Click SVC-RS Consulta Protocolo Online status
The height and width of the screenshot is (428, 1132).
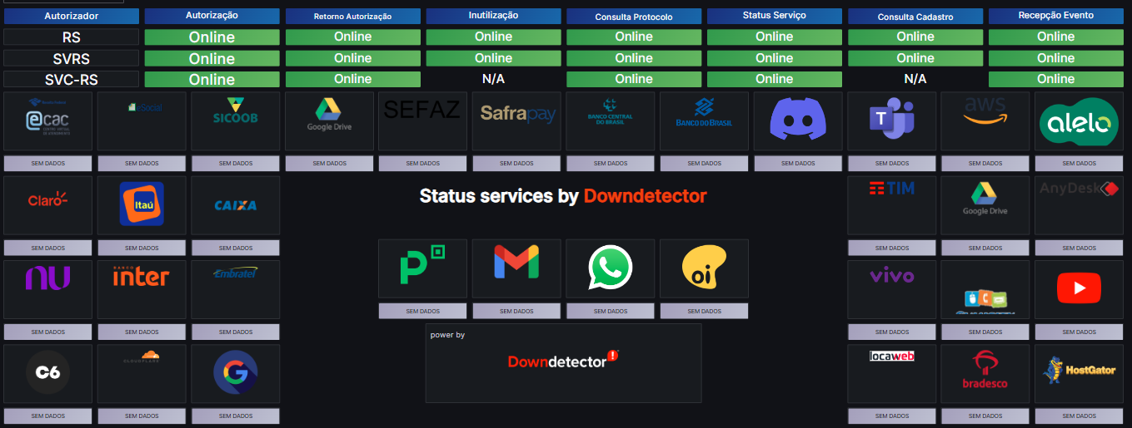click(634, 79)
